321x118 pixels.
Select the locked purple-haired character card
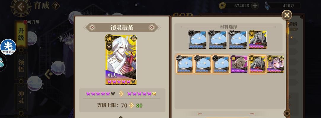point(275,64)
